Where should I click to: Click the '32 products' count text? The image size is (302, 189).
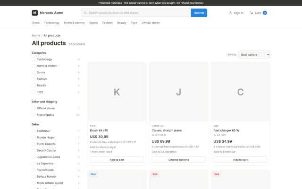[76, 44]
